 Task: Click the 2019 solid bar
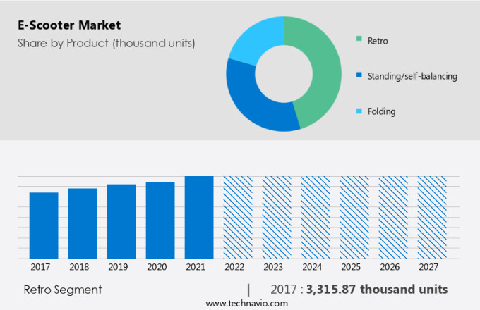121,221
